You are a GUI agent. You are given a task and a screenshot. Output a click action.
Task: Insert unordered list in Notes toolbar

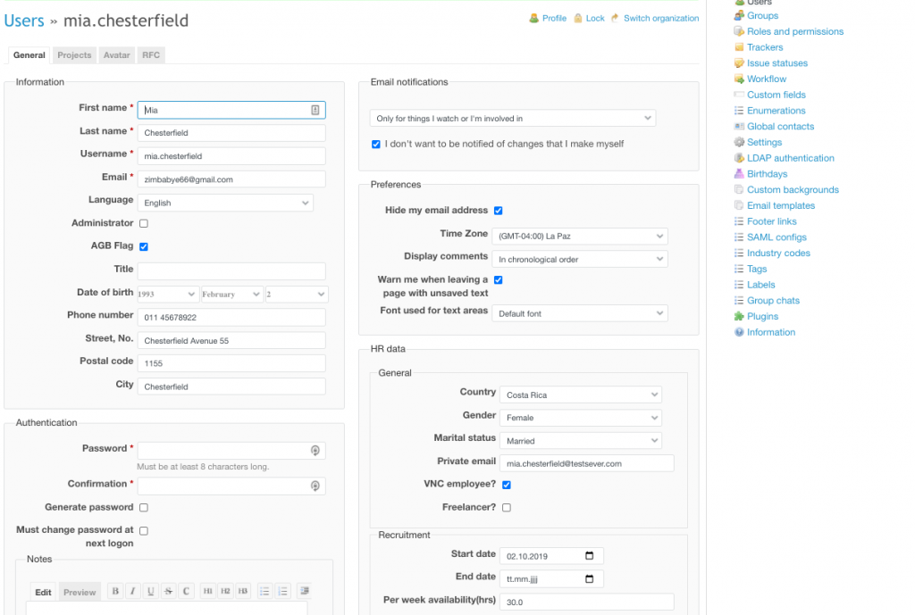(264, 591)
